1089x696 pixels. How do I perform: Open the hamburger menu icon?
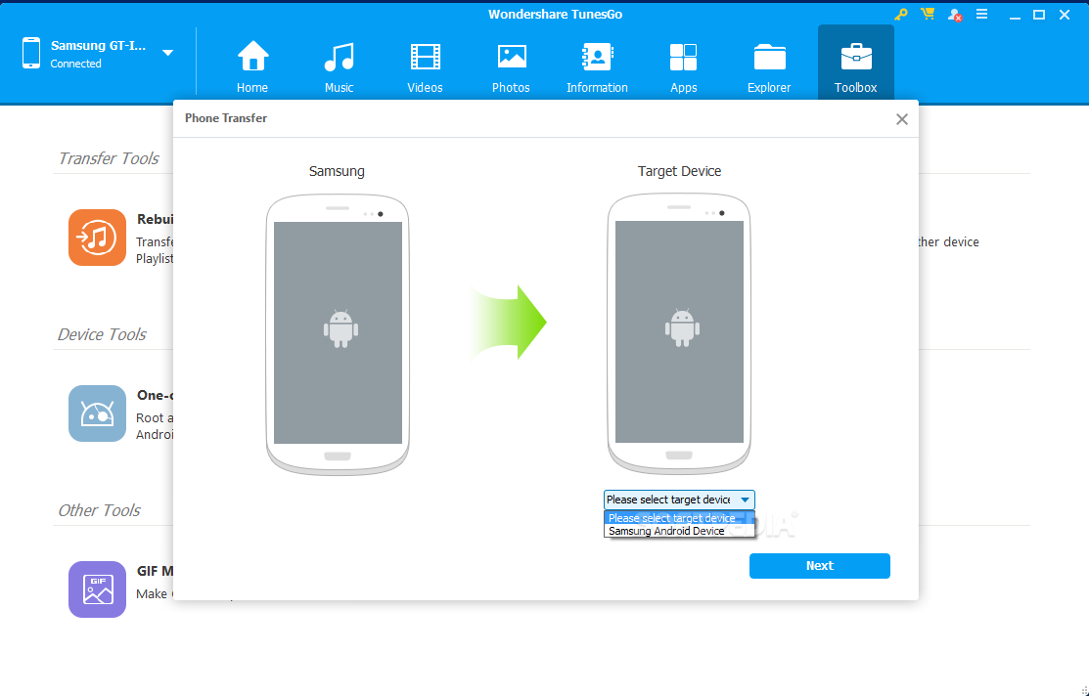(981, 14)
